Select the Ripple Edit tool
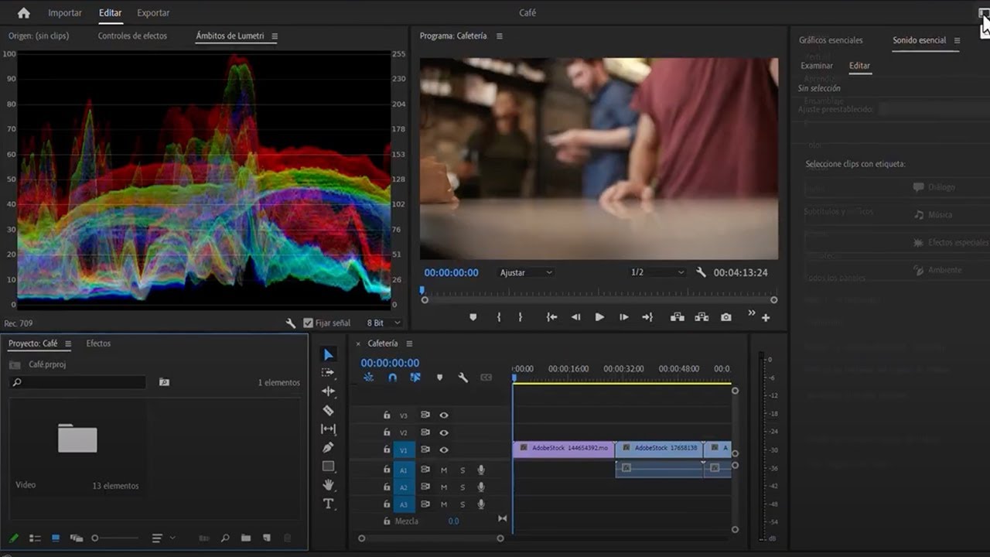Screen dimensions: 990x557 (x=328, y=391)
